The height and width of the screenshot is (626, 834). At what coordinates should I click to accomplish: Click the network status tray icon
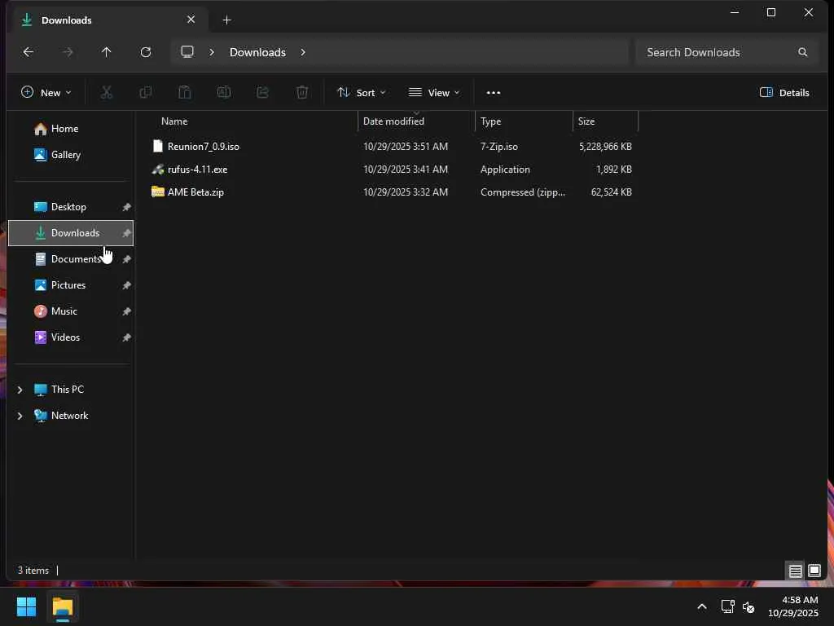727,606
